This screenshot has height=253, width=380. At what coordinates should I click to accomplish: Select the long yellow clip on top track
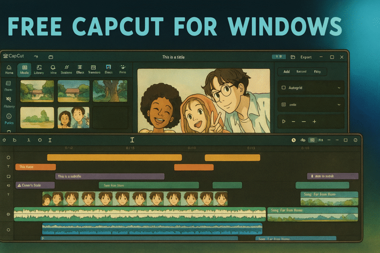114,157
